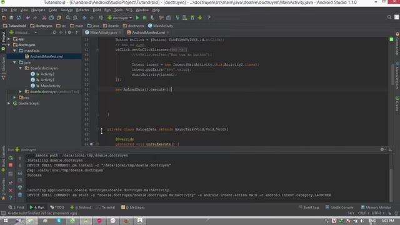Click the Open folder toolbar icon
400x225 pixels.
(4, 17)
